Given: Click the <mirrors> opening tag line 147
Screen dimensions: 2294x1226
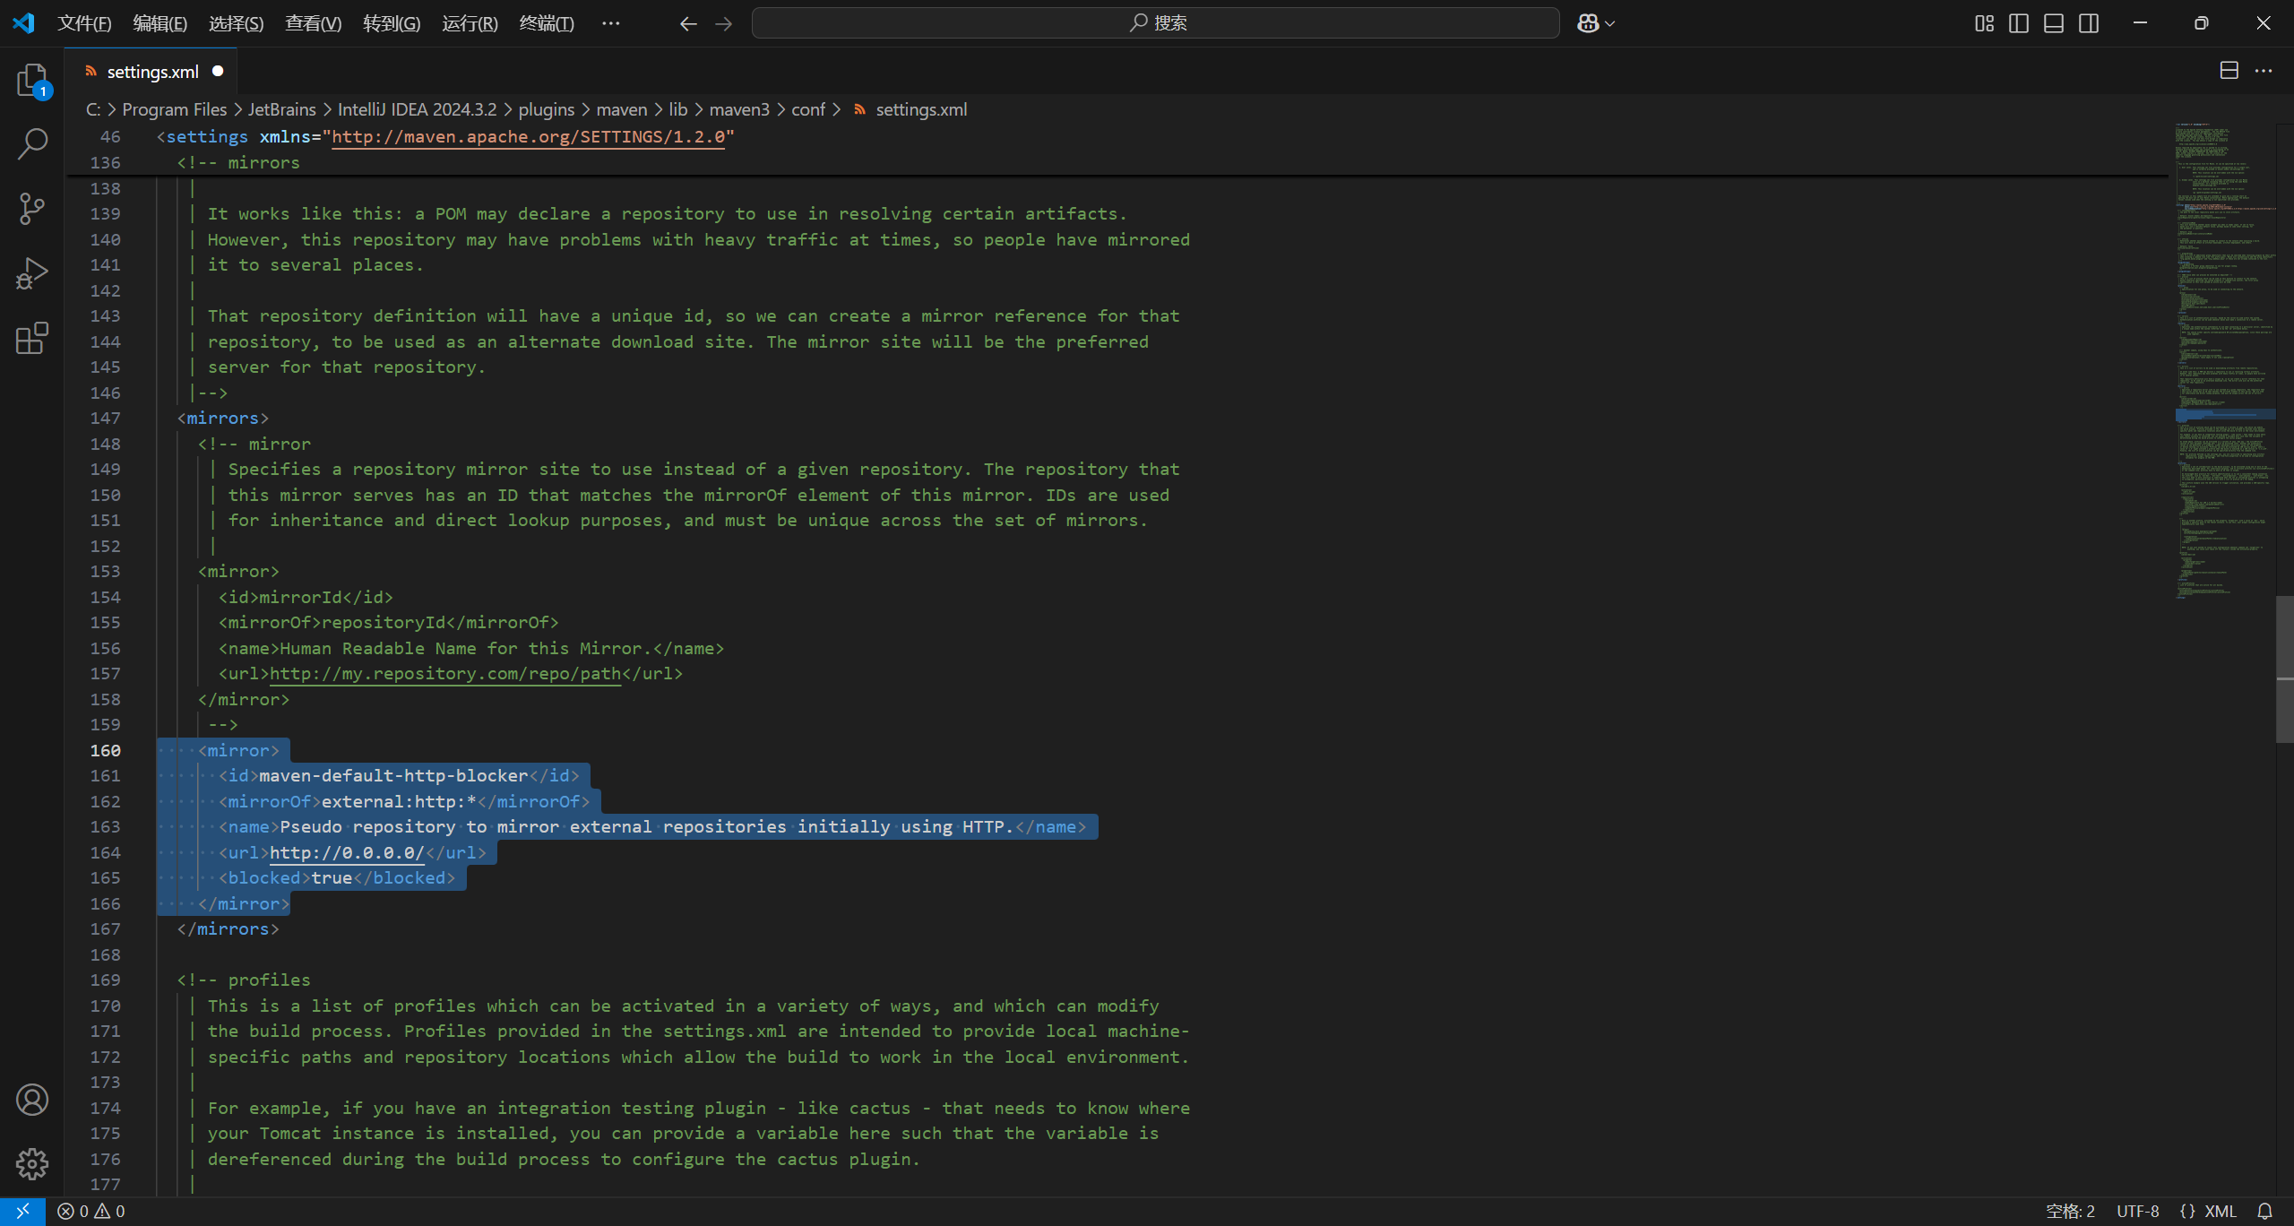Looking at the screenshot, I should (x=223, y=419).
